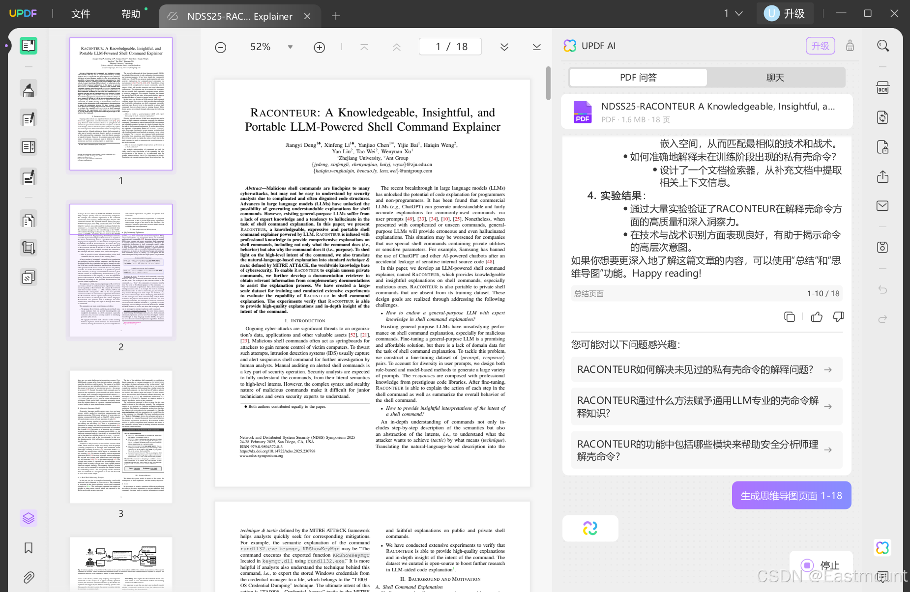The image size is (910, 592).
Task: Clear the AI chat with broom icon
Action: tap(850, 46)
